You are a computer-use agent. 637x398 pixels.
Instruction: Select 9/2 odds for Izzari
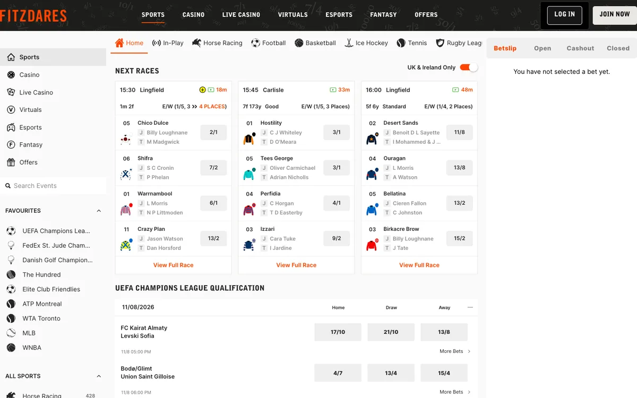337,238
